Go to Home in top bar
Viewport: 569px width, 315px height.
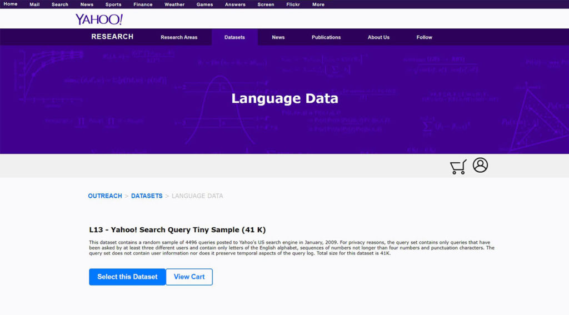[x=11, y=4]
